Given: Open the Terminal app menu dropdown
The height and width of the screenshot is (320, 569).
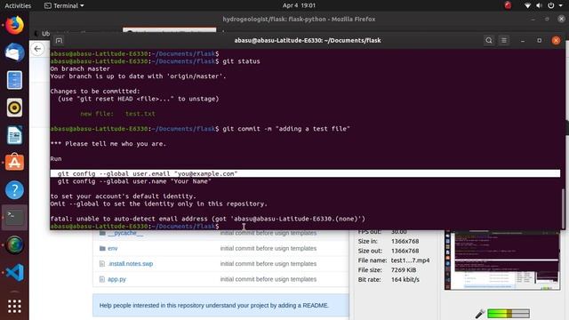Looking at the screenshot, I should pyautogui.click(x=64, y=5).
